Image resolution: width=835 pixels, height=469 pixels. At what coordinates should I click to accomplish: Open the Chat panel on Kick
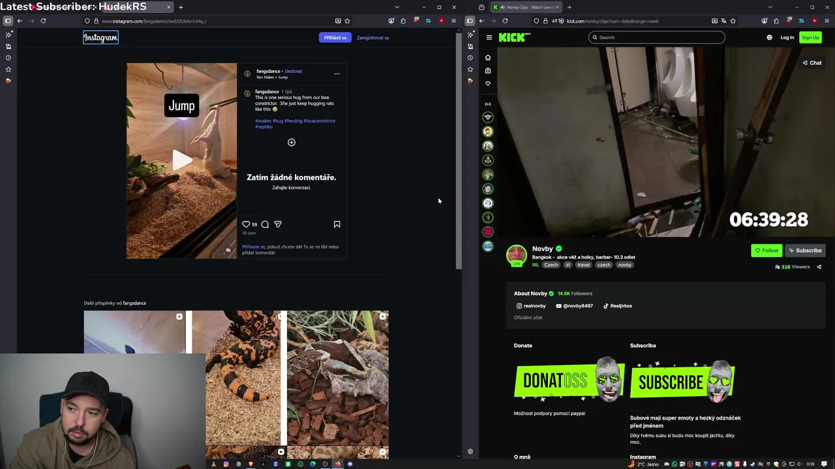click(x=812, y=63)
